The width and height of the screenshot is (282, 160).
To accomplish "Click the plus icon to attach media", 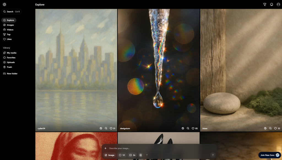I will 105,148.
